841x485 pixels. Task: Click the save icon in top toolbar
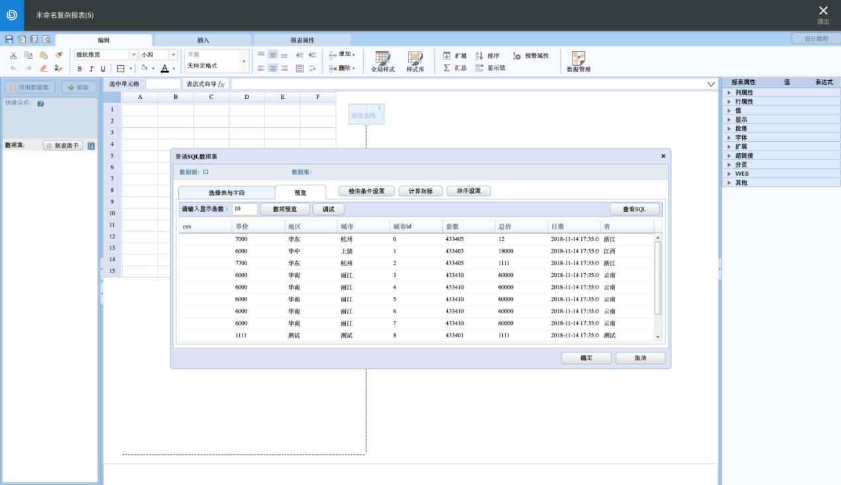click(x=9, y=40)
